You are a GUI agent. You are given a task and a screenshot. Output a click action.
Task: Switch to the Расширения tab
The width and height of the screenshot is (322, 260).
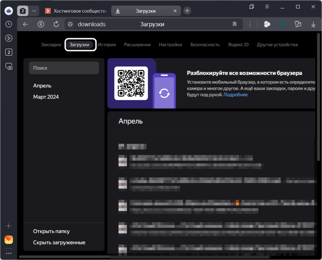pos(137,45)
